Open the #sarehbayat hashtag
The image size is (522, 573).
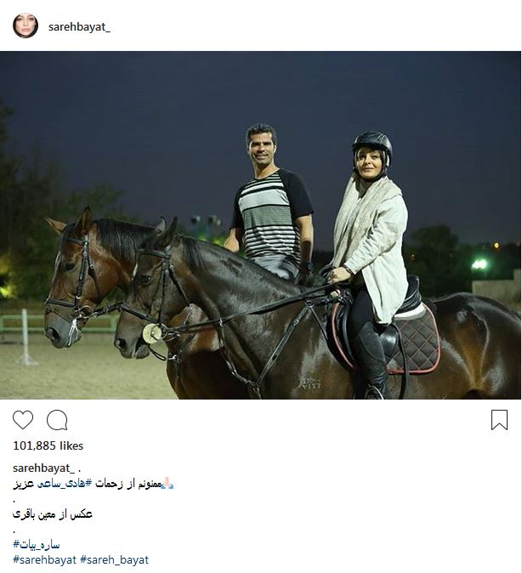44,560
